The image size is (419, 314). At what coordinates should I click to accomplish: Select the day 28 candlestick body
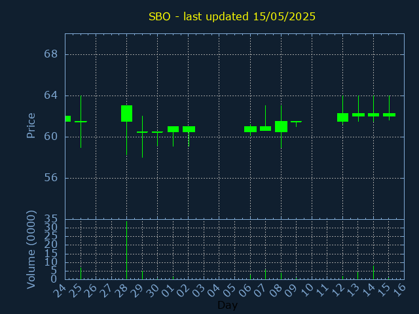(126, 113)
